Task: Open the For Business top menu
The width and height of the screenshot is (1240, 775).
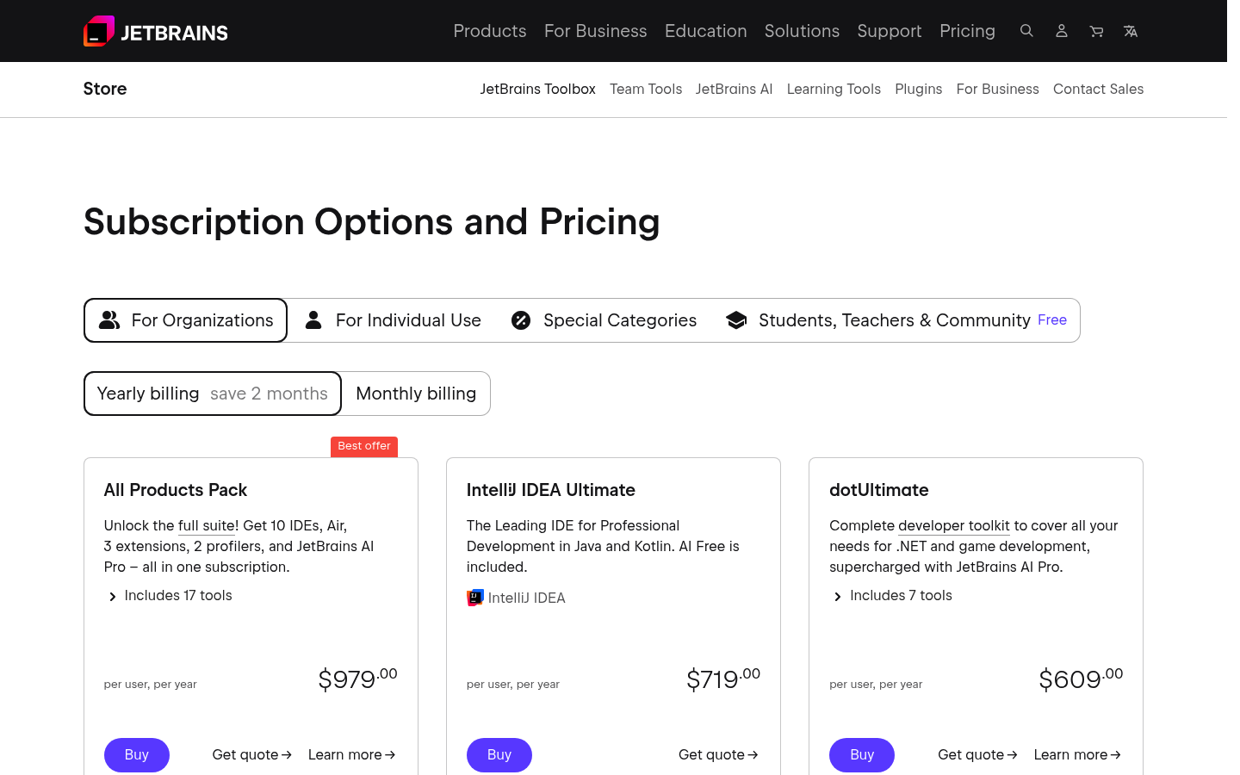Action: coord(596,31)
